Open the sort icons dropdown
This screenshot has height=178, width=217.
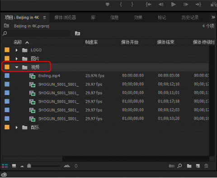click(76, 166)
